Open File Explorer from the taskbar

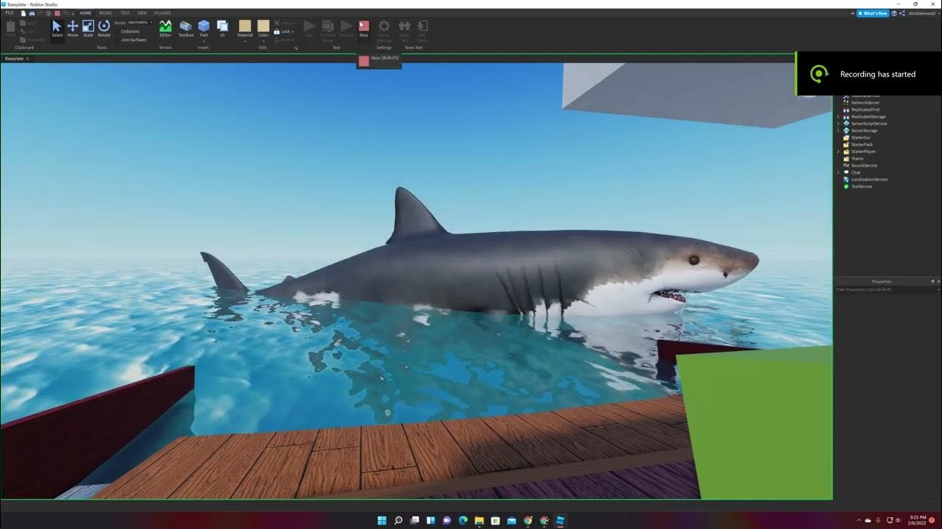pyautogui.click(x=479, y=520)
